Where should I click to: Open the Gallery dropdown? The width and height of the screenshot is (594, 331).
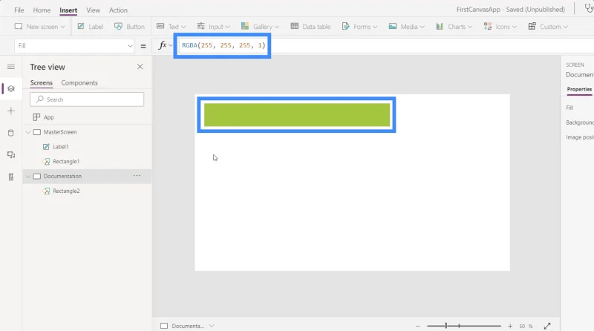(x=260, y=27)
